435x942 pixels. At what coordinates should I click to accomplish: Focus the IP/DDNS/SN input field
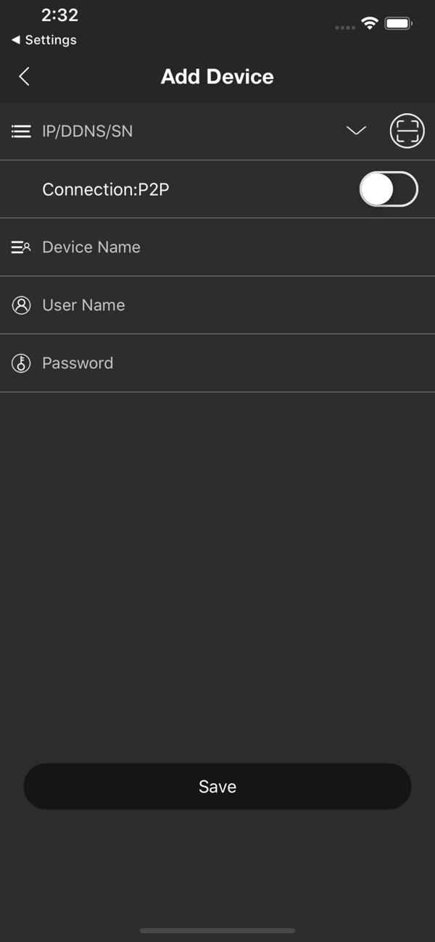point(188,131)
